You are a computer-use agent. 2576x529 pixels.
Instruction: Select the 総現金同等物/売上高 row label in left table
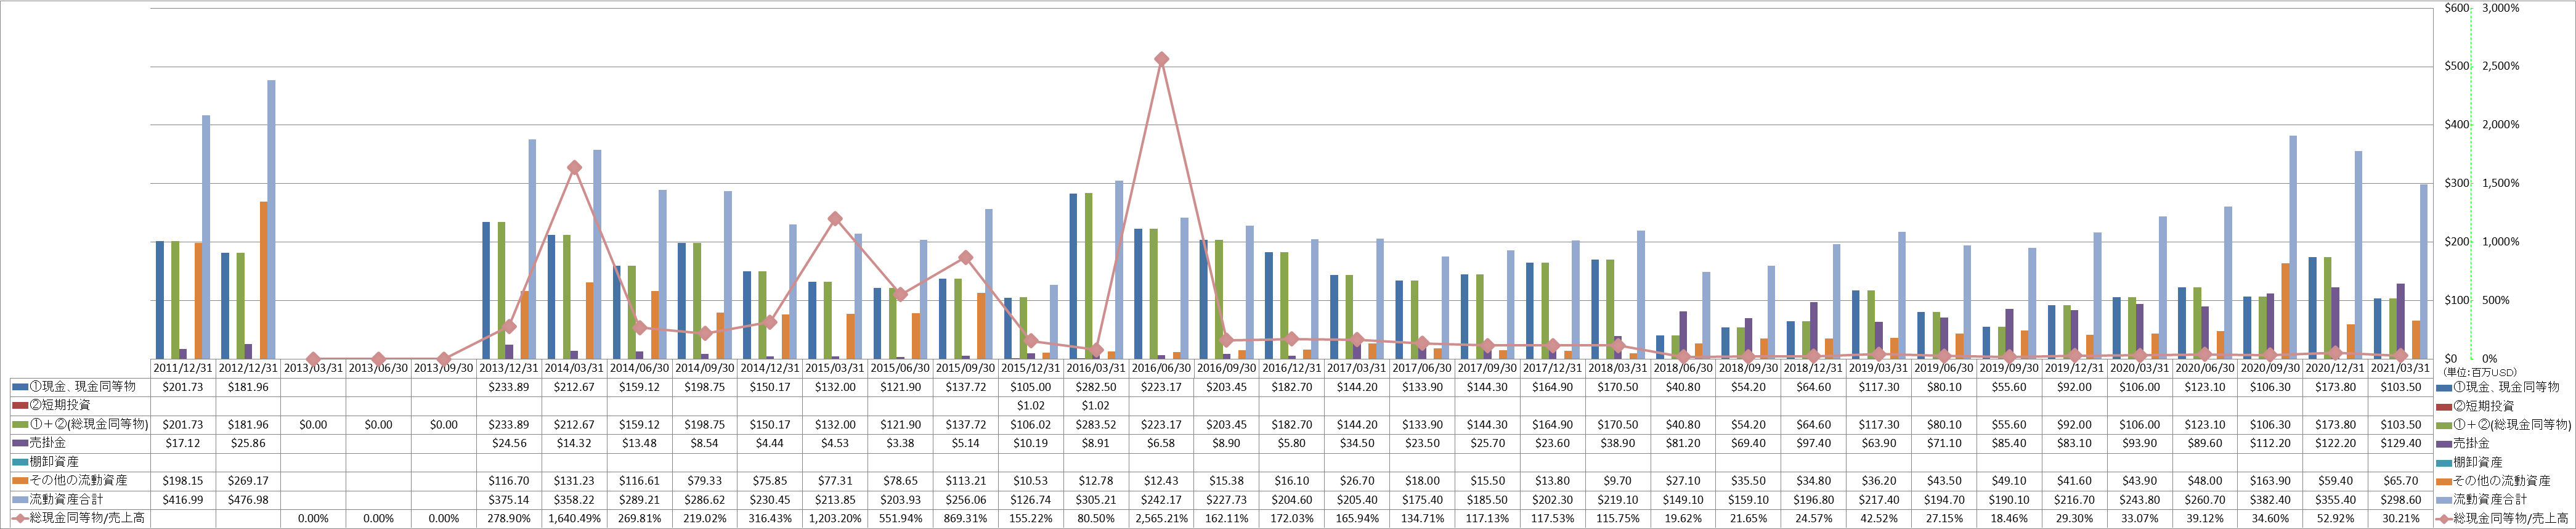pyautogui.click(x=86, y=519)
